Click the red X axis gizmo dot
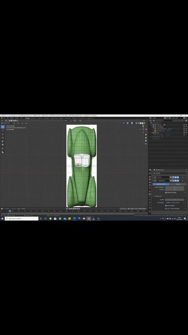 146,129
